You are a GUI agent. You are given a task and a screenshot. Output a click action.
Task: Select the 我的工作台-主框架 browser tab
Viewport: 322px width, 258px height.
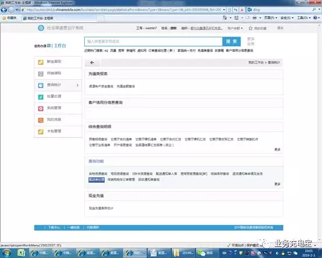pyautogui.click(x=38, y=18)
